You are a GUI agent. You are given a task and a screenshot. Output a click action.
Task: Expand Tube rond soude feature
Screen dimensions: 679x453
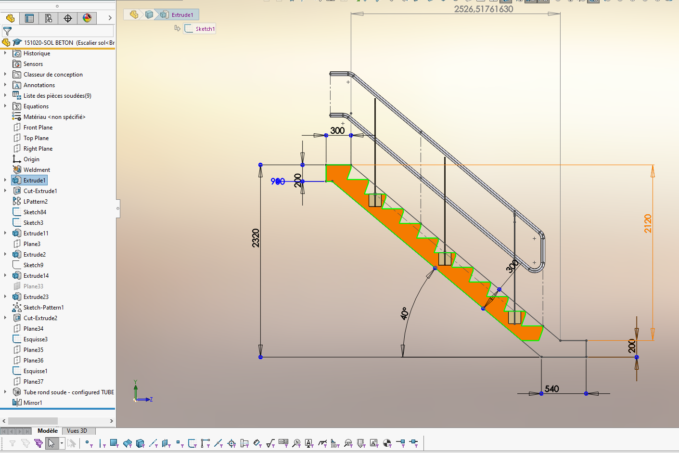pyautogui.click(x=5, y=392)
